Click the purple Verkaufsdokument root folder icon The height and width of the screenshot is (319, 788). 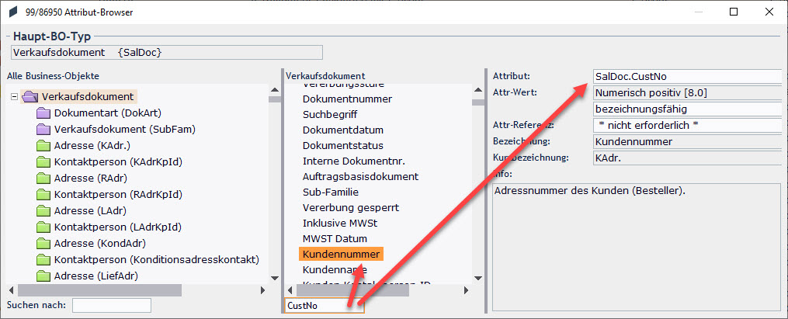click(30, 96)
